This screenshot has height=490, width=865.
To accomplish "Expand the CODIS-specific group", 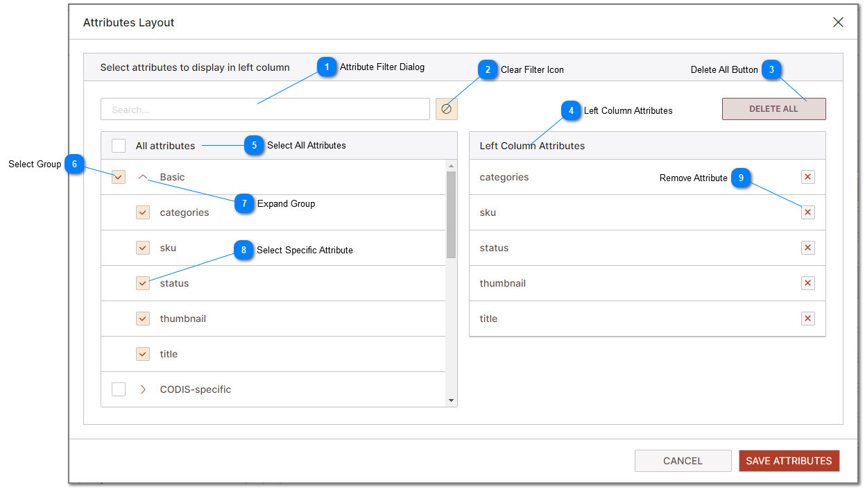I will tap(143, 389).
